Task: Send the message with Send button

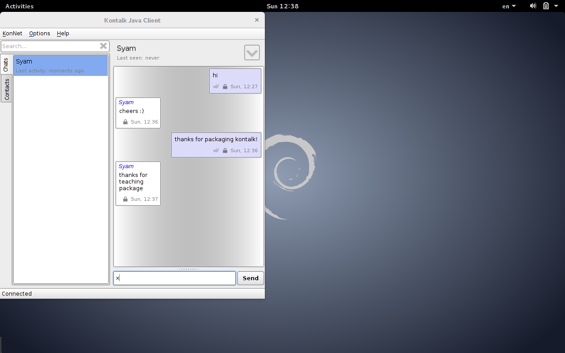Action: [x=251, y=278]
